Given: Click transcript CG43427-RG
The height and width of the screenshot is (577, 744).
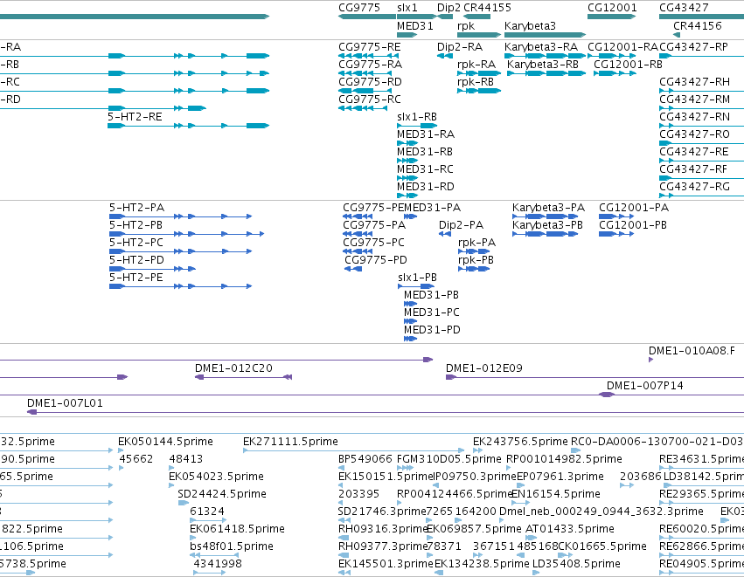Looking at the screenshot, I should click(701, 196).
